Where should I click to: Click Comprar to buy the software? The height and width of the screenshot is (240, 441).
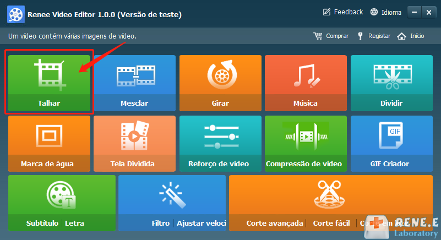[331, 36]
